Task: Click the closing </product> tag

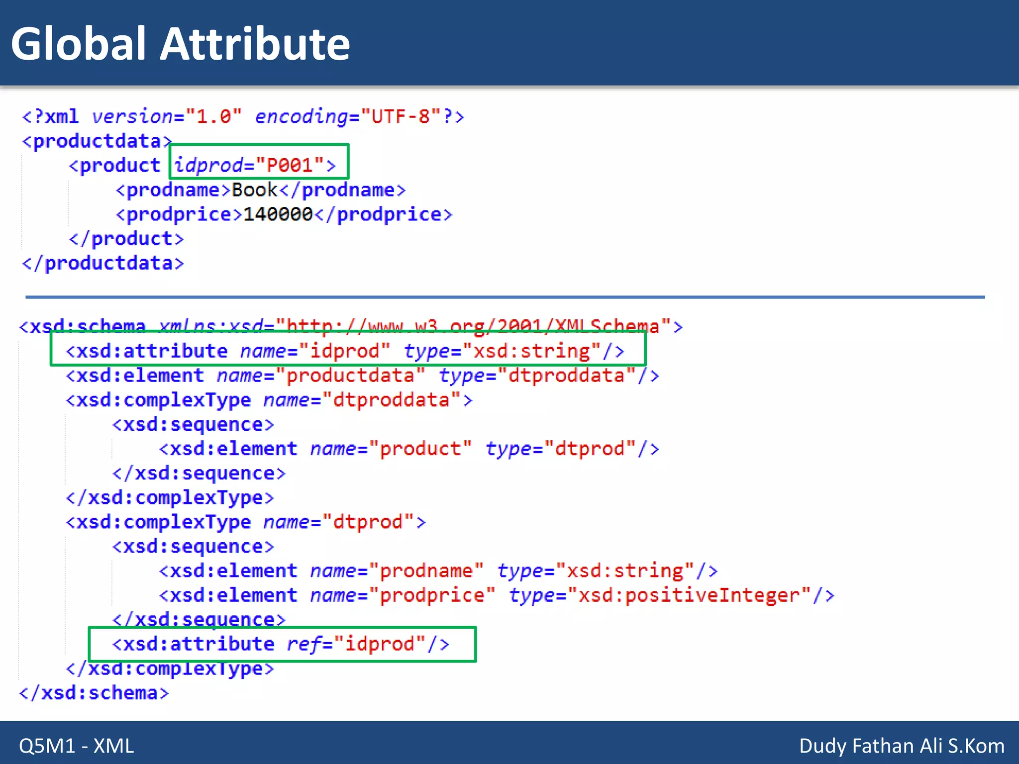Action: tap(126, 238)
